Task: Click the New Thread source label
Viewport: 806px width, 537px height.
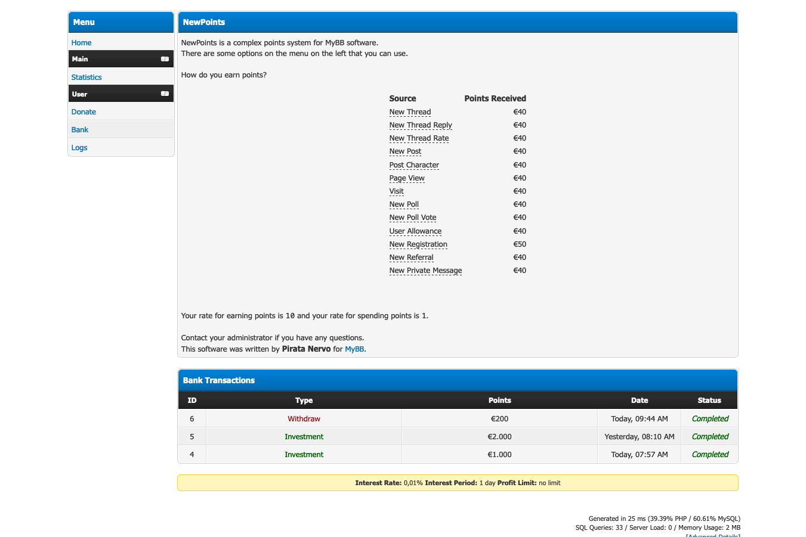Action: (410, 112)
